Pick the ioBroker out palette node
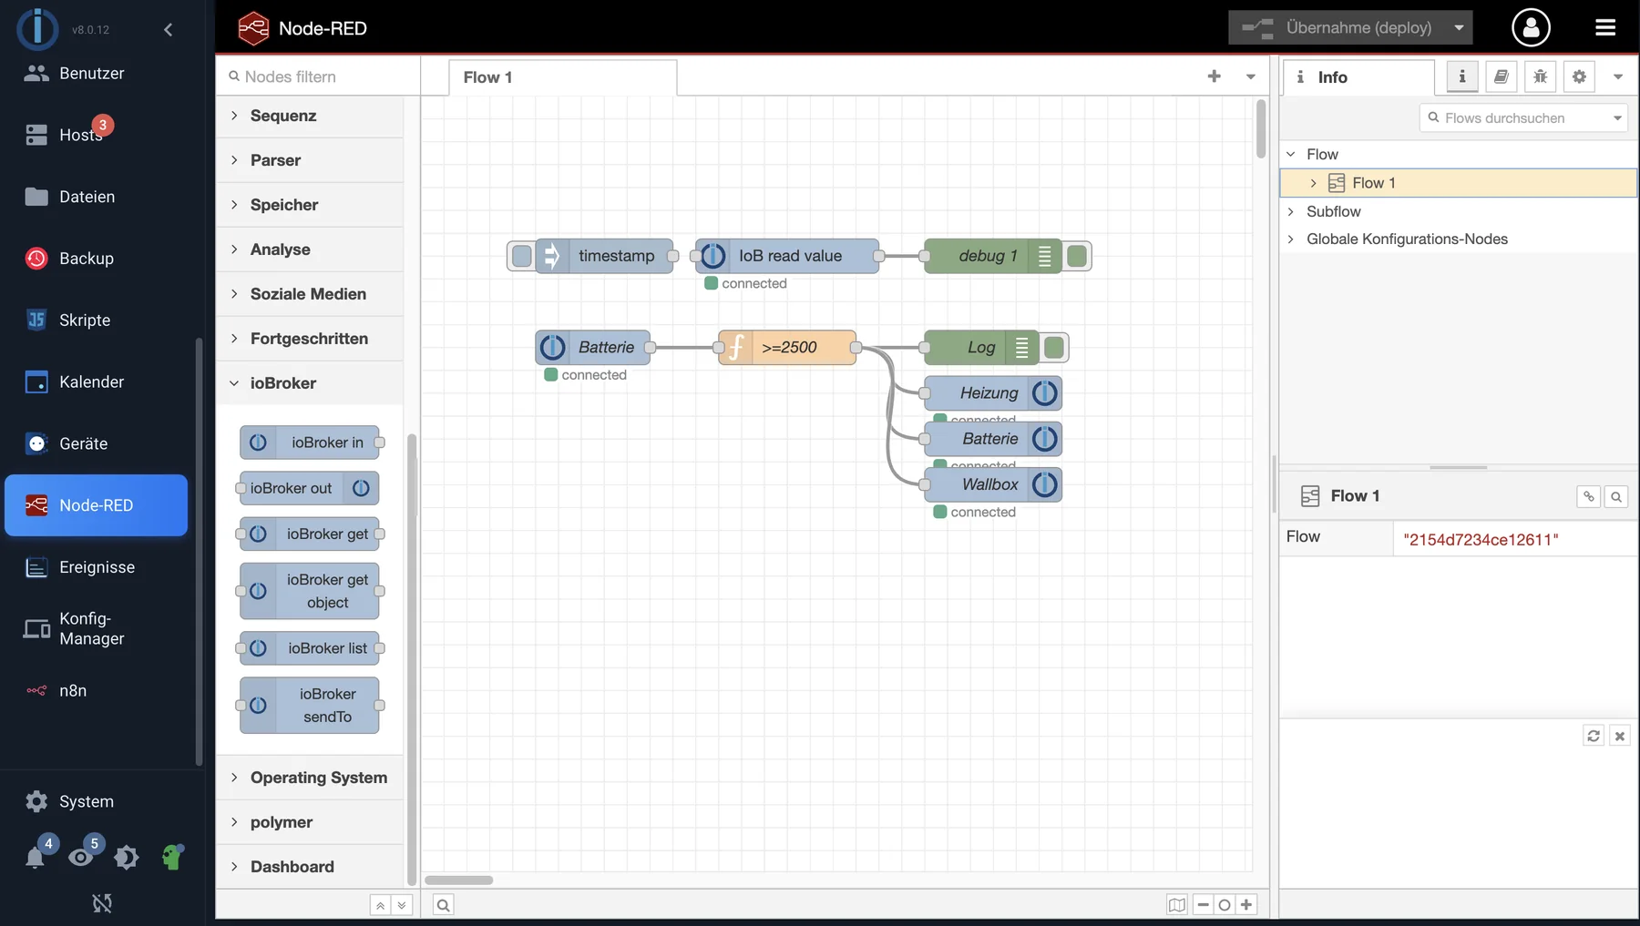The image size is (1640, 926). [310, 488]
